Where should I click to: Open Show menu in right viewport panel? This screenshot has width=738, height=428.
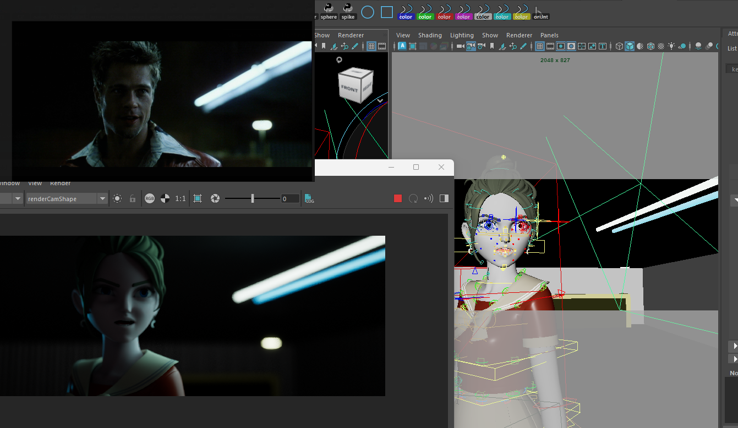click(490, 35)
